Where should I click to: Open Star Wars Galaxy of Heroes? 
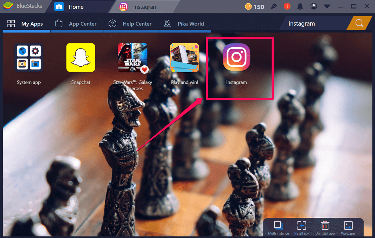[x=132, y=58]
